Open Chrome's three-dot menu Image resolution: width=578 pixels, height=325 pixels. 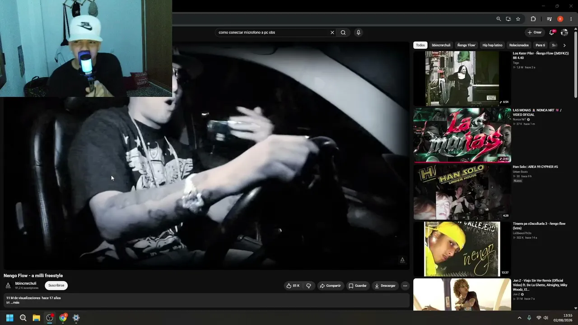point(571,19)
